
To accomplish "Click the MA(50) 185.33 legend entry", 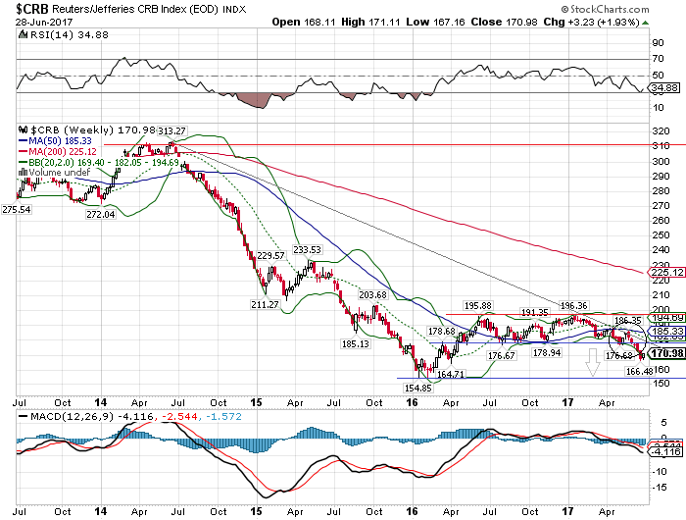I will click(55, 141).
